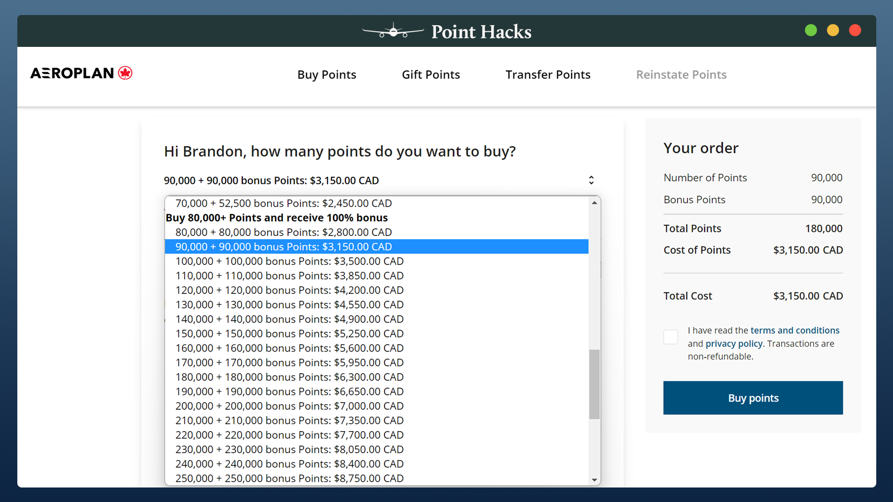Click the Aeroplan logo
893x502 pixels.
(81, 73)
